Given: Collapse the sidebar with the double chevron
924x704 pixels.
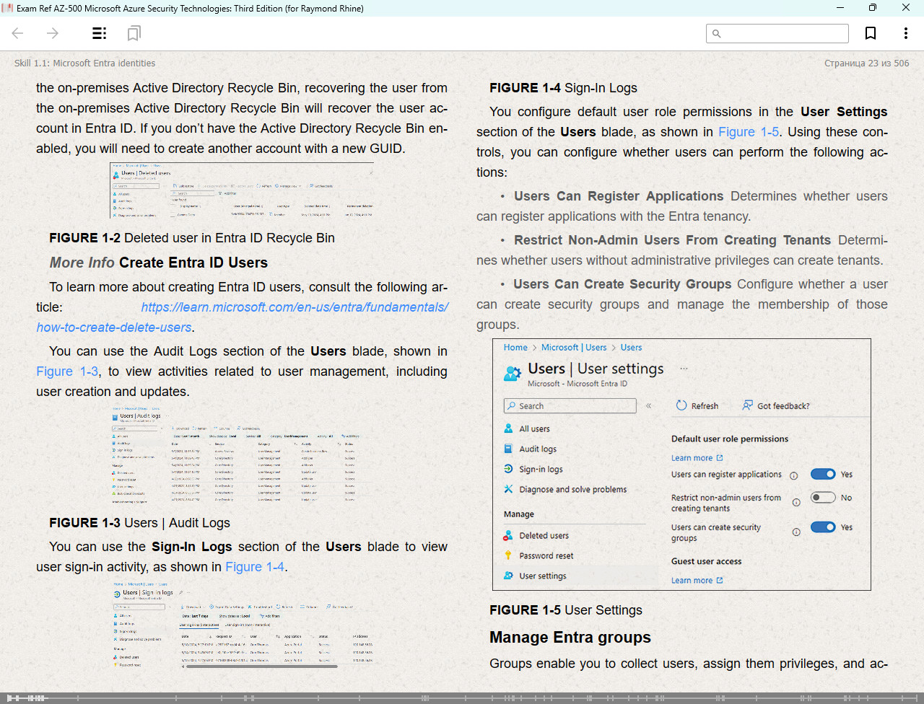Looking at the screenshot, I should [648, 406].
